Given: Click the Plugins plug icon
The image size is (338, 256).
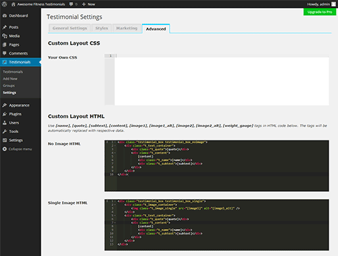Looking at the screenshot, I should point(5,114).
